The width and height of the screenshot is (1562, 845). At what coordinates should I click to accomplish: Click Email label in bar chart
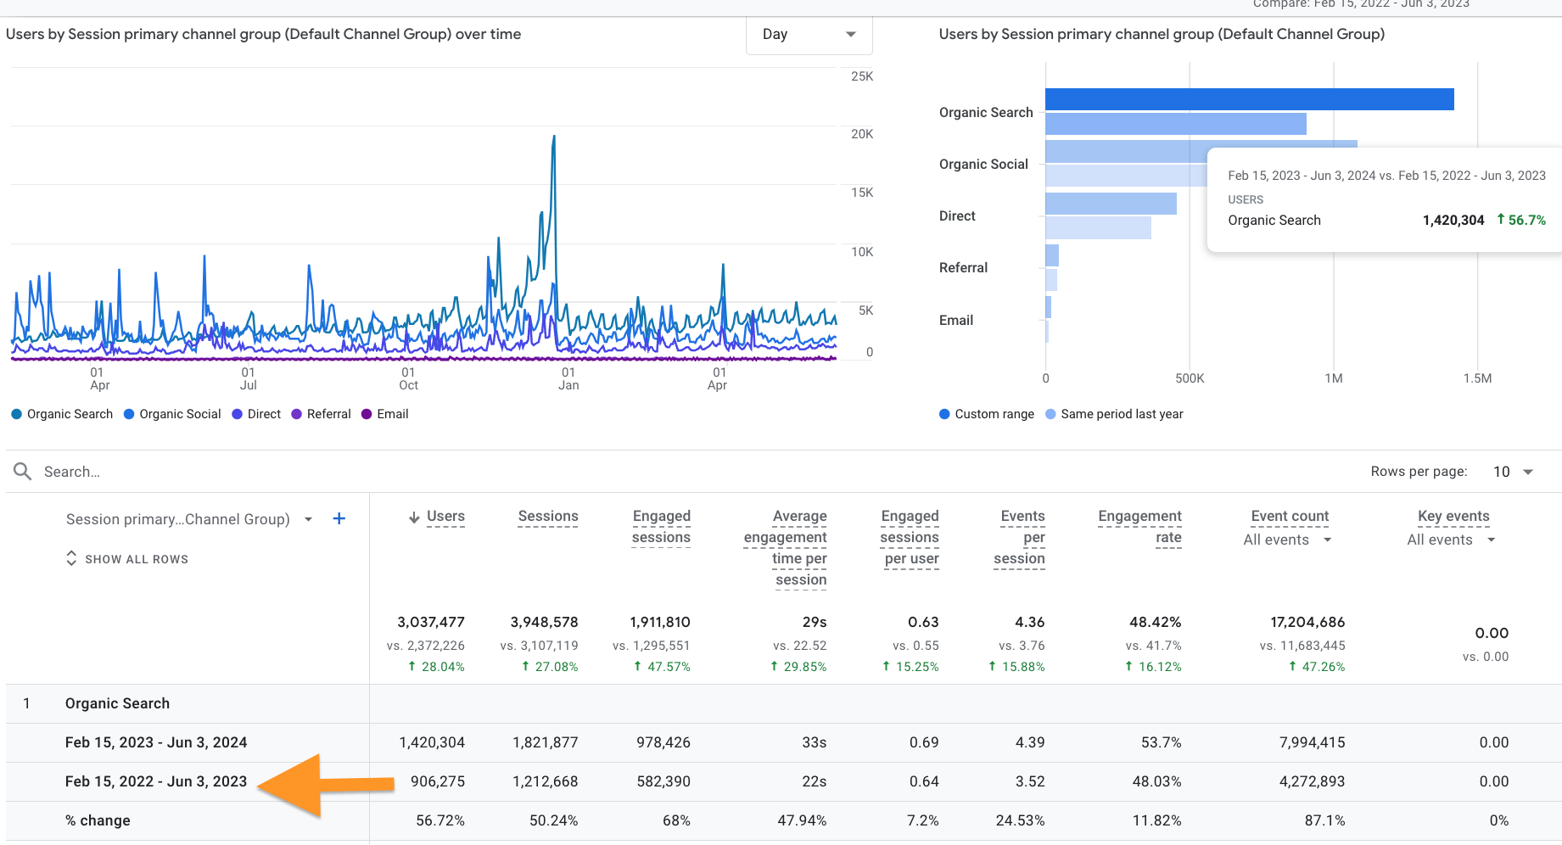pos(956,320)
